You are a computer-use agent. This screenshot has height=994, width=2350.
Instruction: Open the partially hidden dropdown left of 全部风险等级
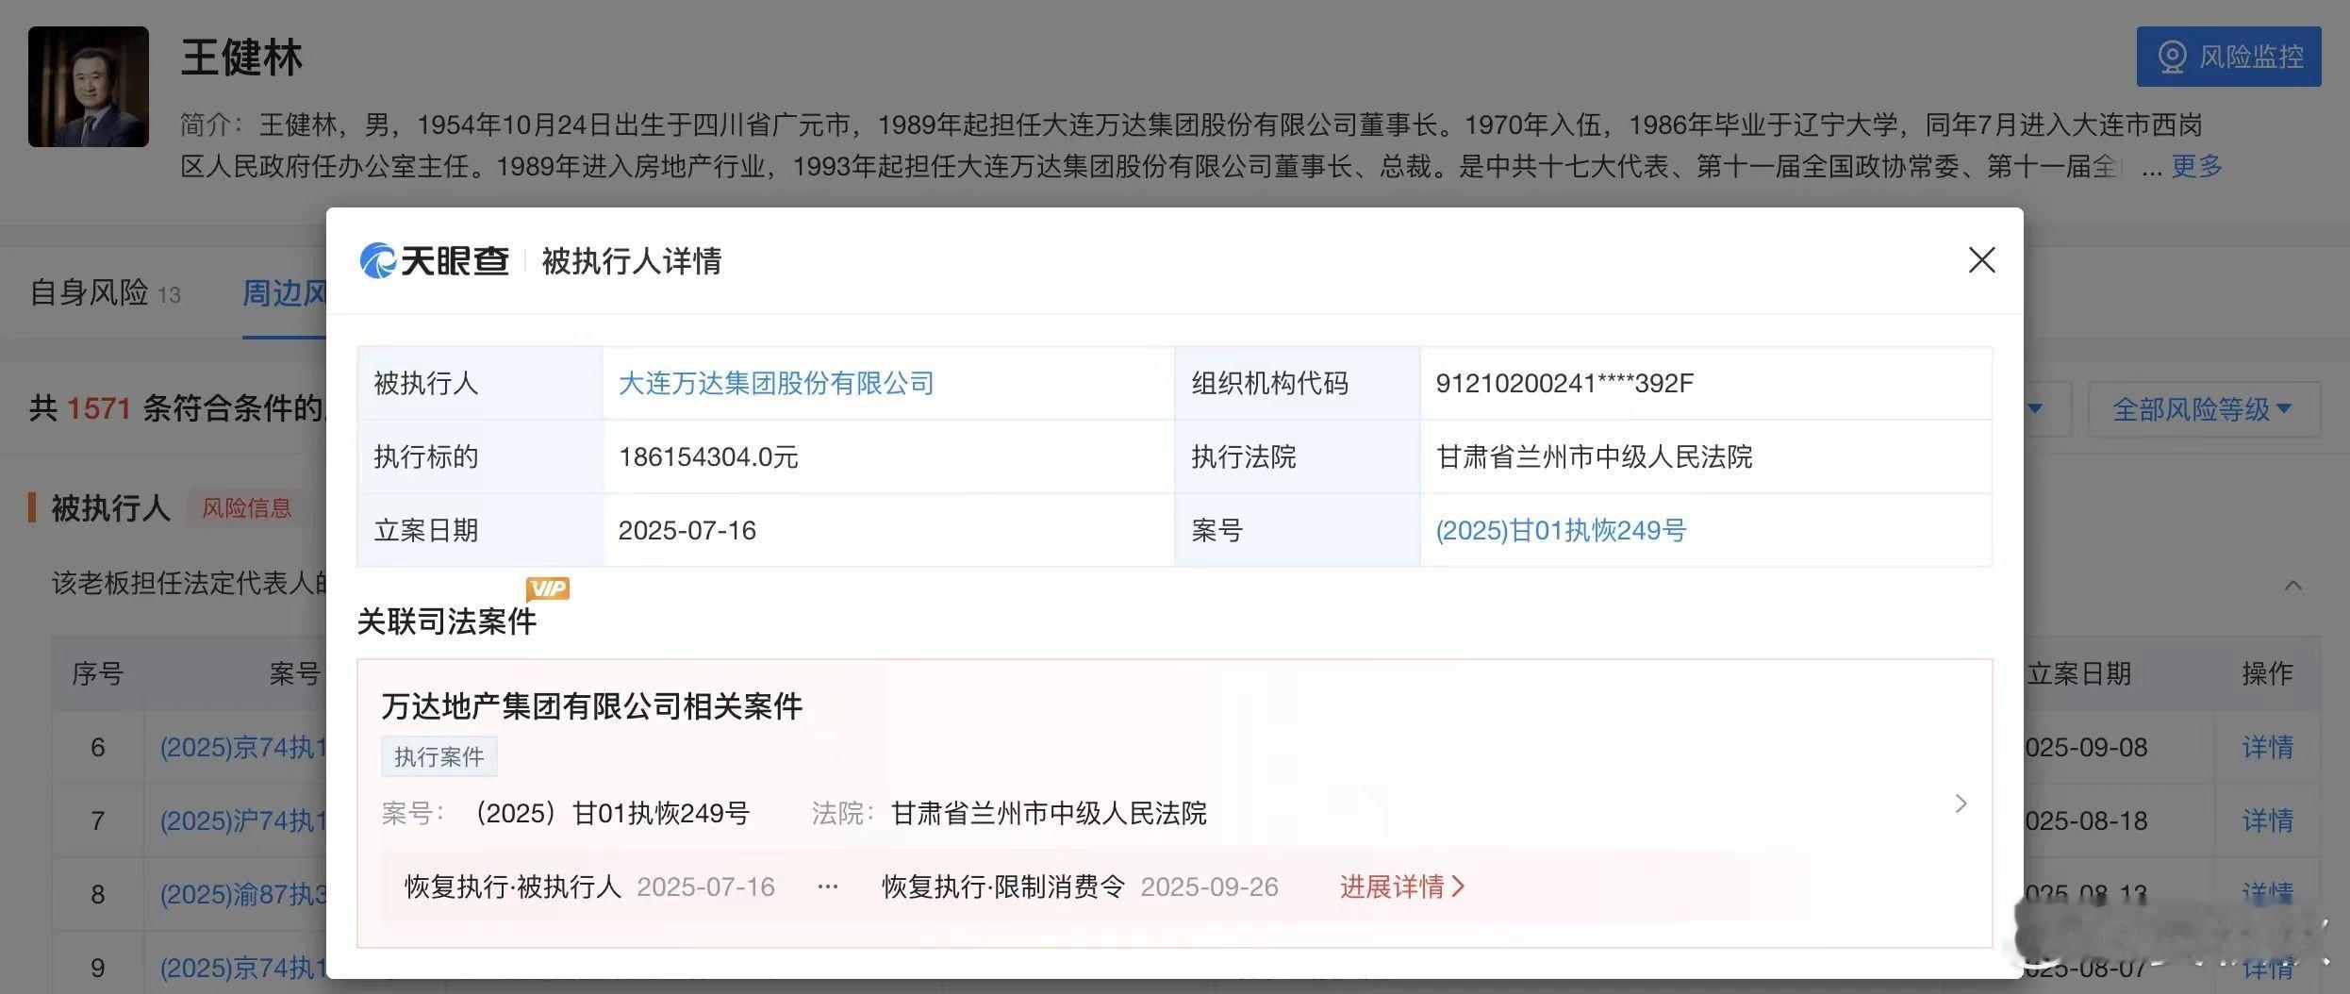coord(2046,409)
